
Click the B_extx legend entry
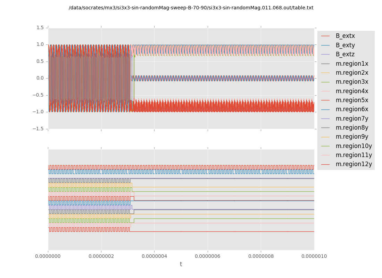click(x=345, y=36)
